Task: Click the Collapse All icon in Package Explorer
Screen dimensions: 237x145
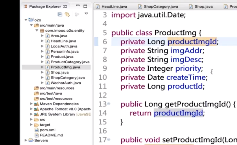Action: pos(60,14)
